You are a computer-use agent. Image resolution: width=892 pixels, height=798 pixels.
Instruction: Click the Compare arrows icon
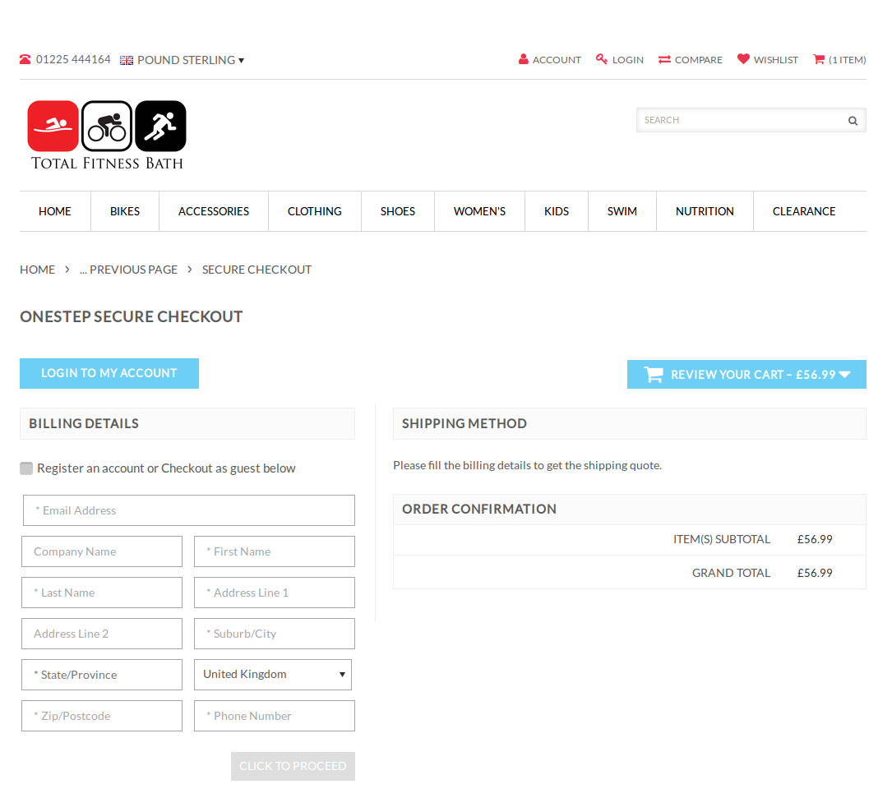[664, 59]
